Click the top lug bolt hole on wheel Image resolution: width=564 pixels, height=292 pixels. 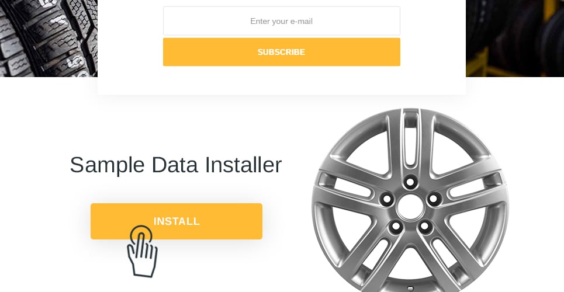[x=410, y=182]
